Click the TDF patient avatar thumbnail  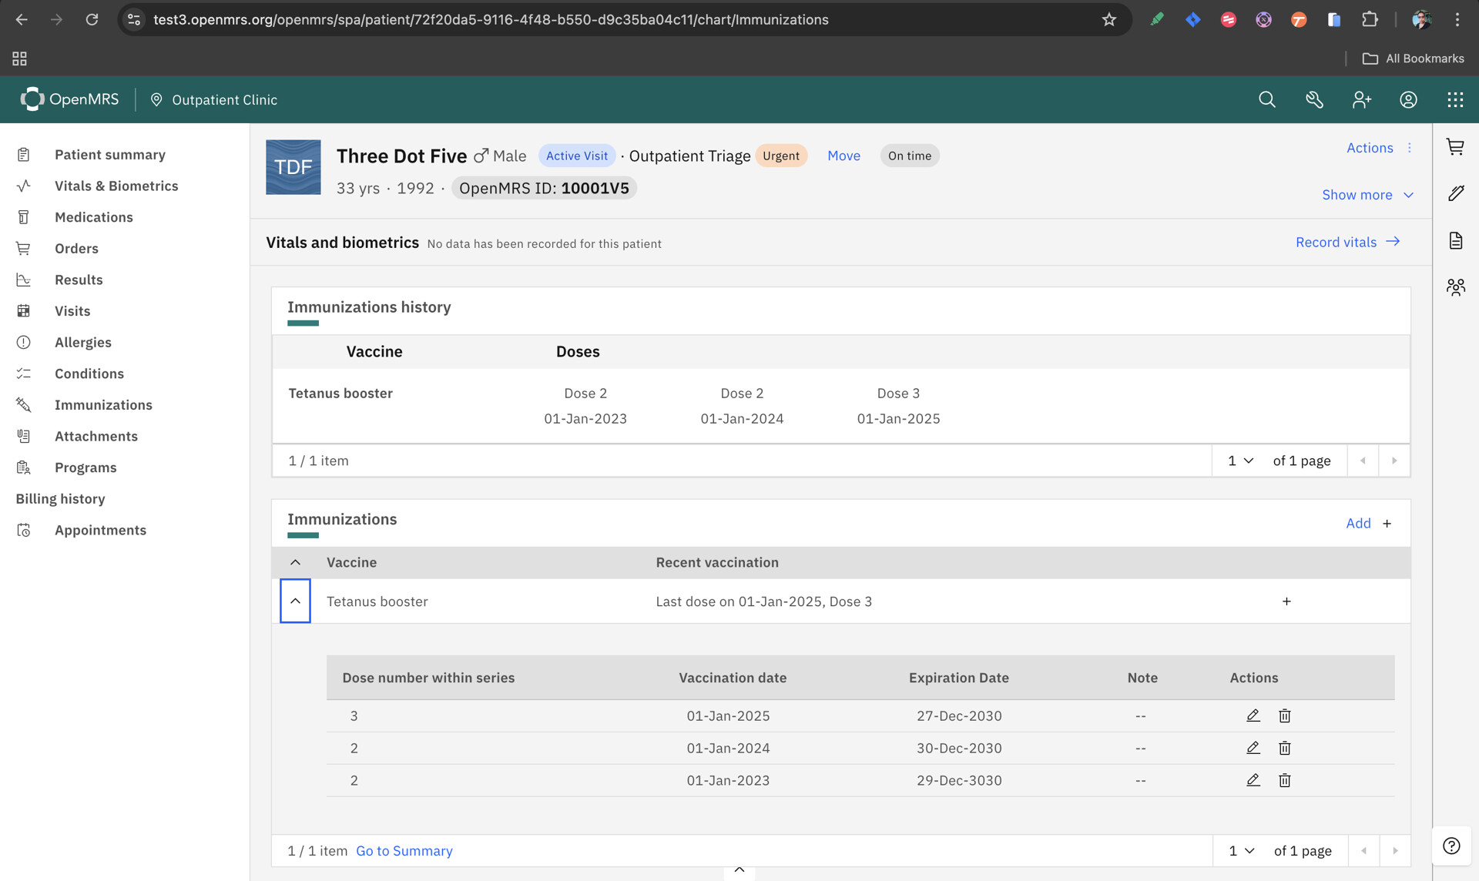[x=293, y=167]
